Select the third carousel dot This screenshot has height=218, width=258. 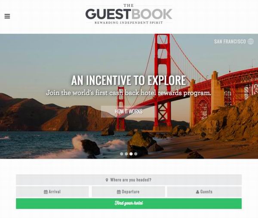click(131, 154)
